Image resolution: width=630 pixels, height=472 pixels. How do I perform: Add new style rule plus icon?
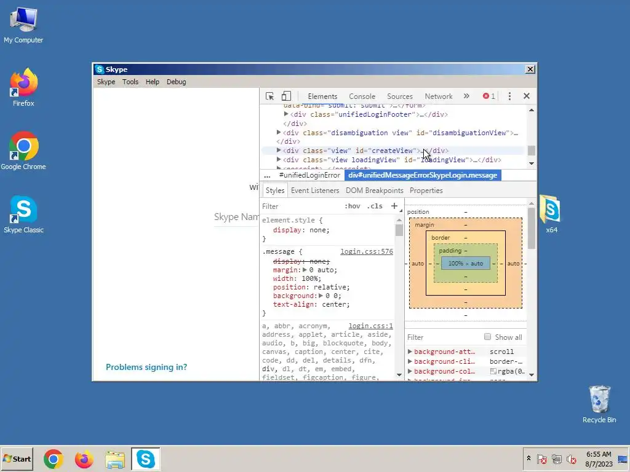pos(394,206)
